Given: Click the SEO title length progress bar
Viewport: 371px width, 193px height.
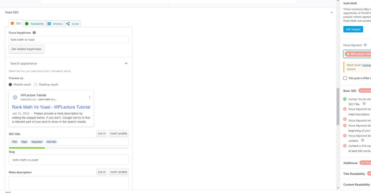Looking at the screenshot, I should tap(68, 148).
